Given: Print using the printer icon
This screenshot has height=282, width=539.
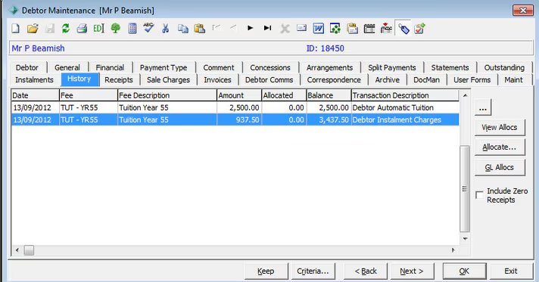Looking at the screenshot, I should pos(82,29).
